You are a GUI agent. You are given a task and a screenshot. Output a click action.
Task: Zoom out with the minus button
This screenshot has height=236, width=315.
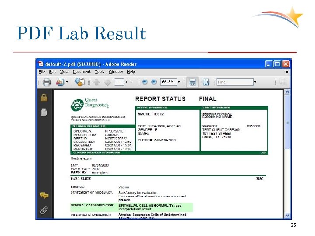(145, 82)
